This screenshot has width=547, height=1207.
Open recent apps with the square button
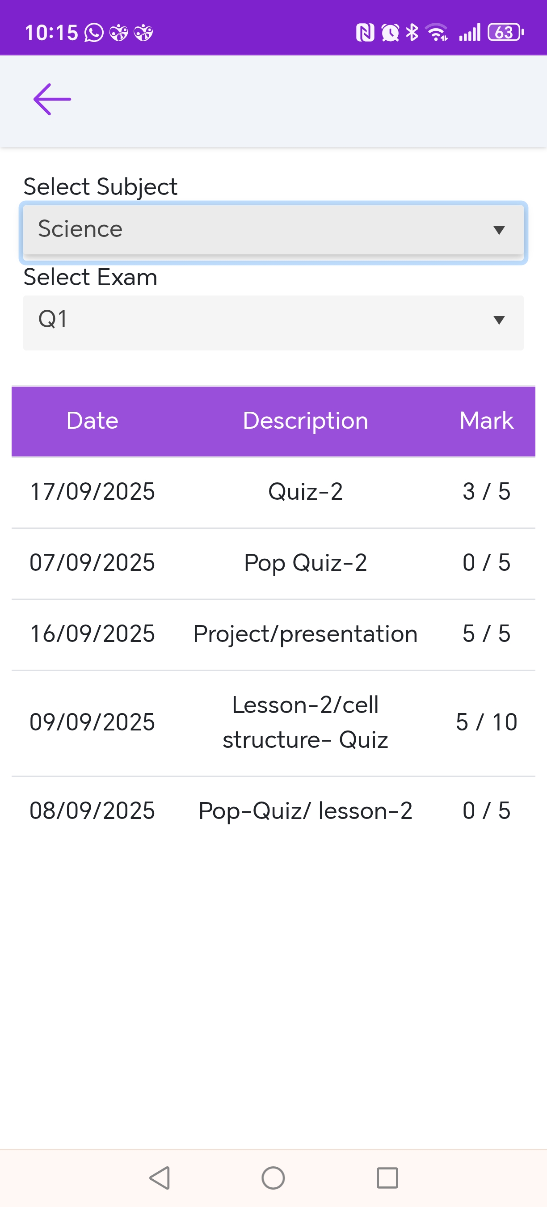point(387,1177)
